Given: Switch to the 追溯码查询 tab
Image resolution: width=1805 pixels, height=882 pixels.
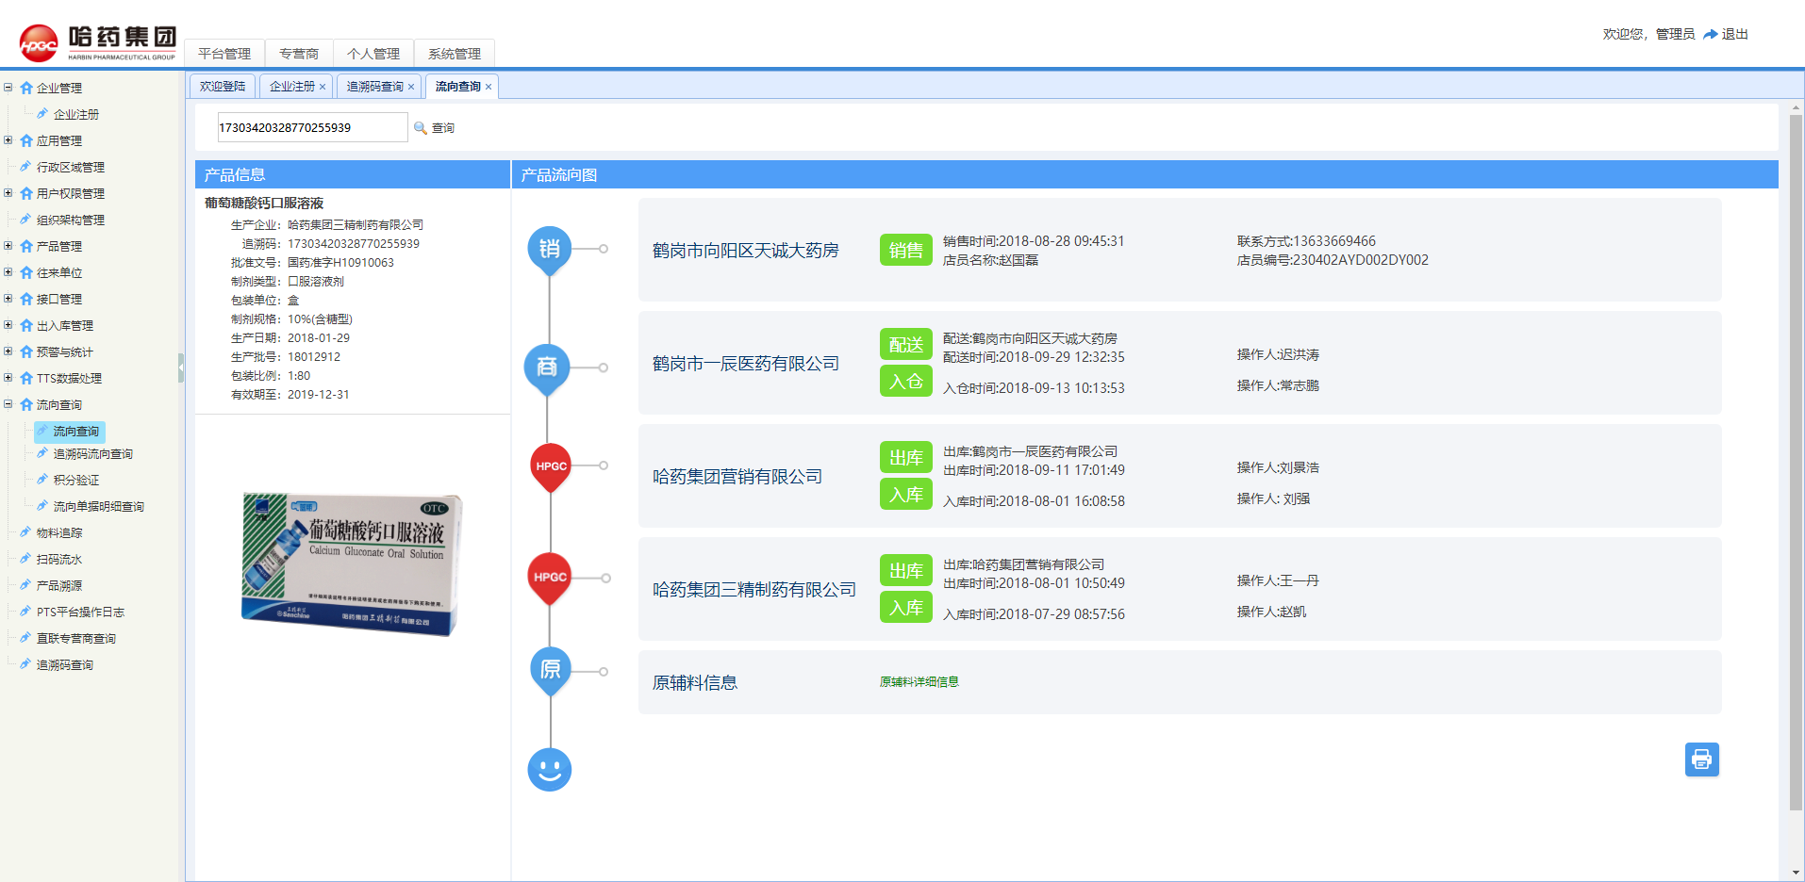Looking at the screenshot, I should coord(374,87).
